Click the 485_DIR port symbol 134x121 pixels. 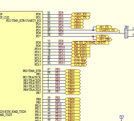click(104, 39)
